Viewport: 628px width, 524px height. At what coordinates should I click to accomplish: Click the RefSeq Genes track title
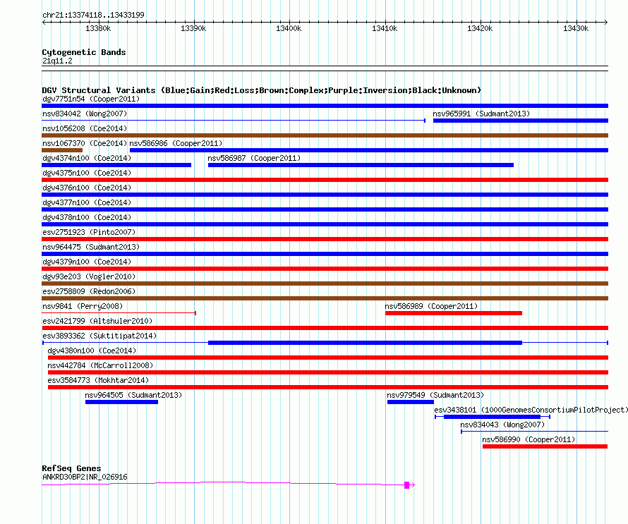(x=71, y=468)
